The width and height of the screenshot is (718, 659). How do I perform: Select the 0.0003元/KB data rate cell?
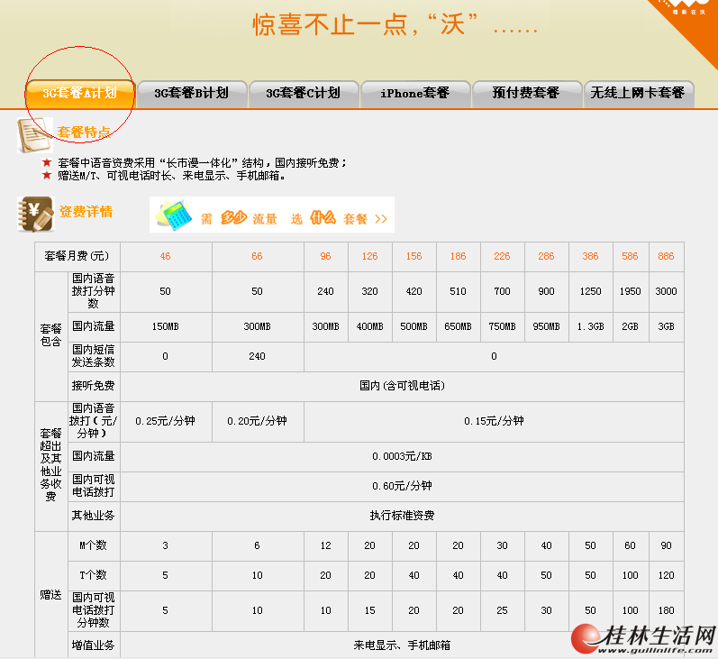[402, 457]
